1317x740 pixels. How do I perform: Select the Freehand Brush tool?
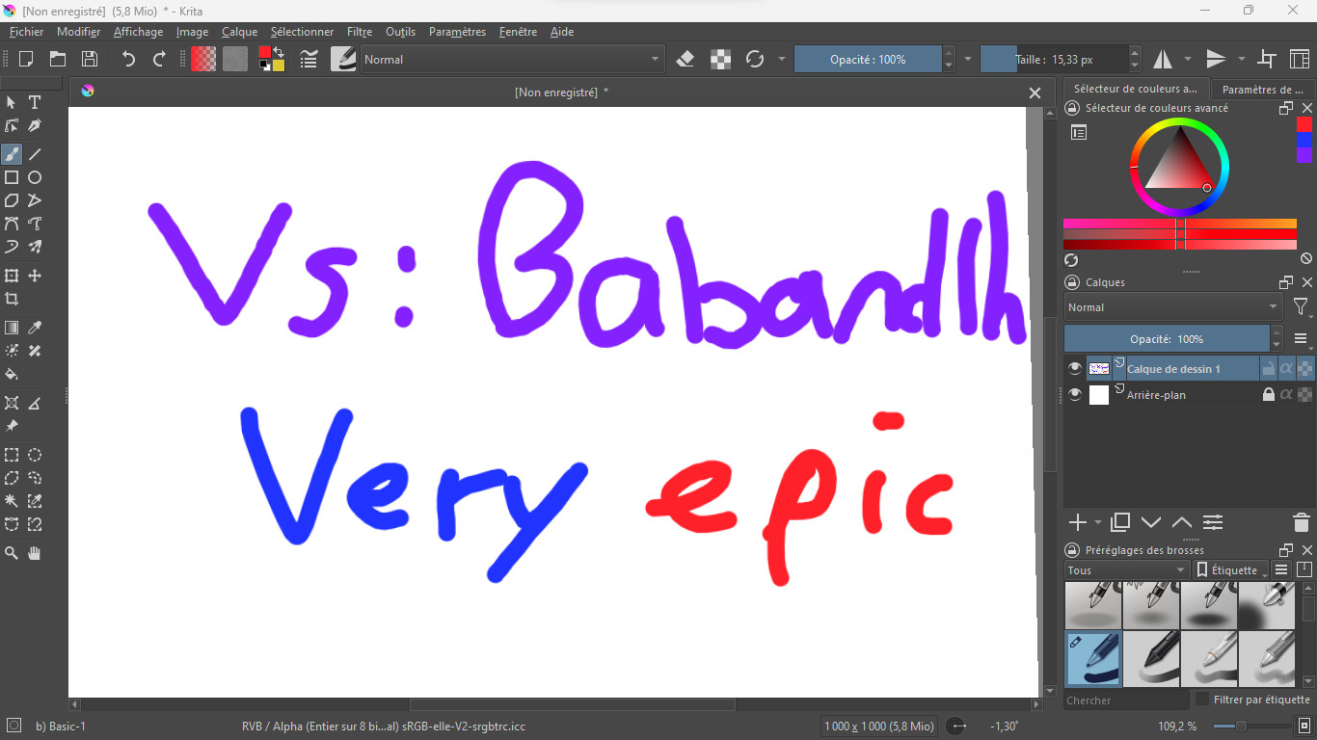tap(12, 154)
